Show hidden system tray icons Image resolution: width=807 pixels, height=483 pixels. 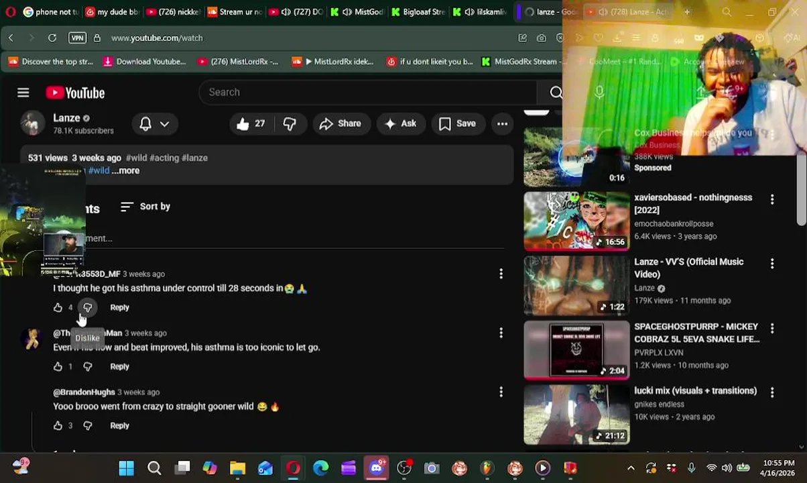(x=631, y=468)
